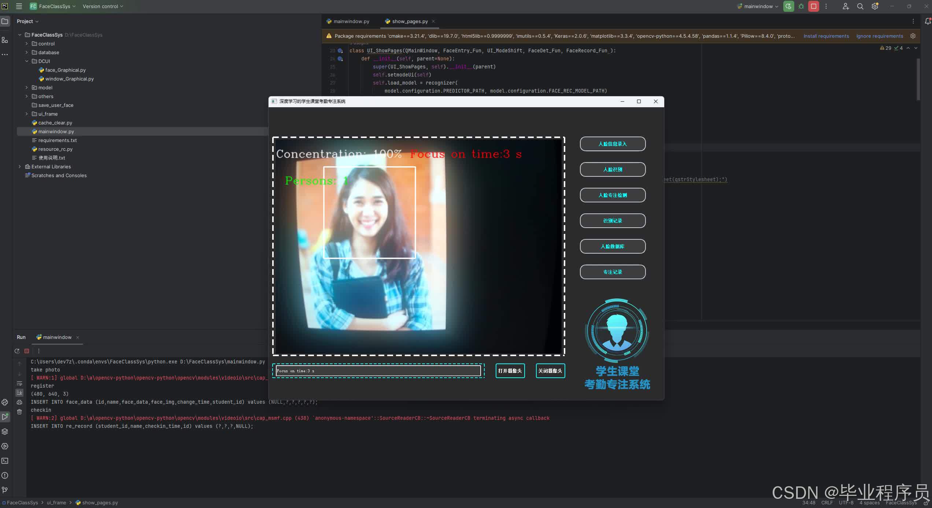Click the 人脸信息录入 button
Viewport: 932px width, 508px height.
click(x=613, y=144)
